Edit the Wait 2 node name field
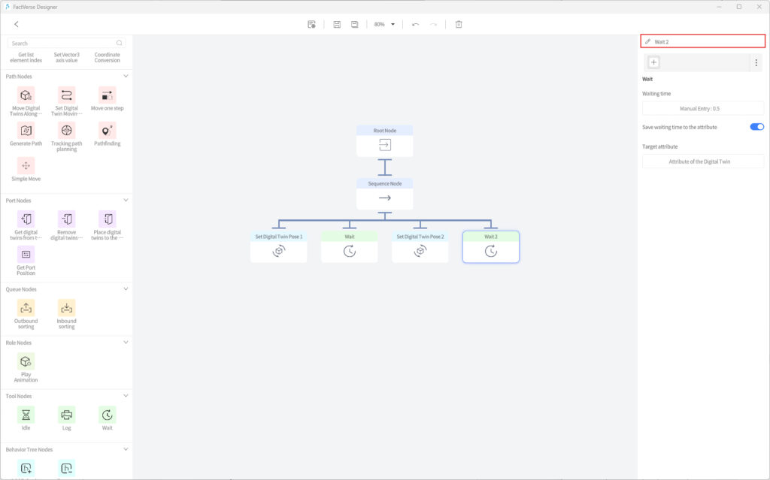The width and height of the screenshot is (770, 480). click(703, 41)
